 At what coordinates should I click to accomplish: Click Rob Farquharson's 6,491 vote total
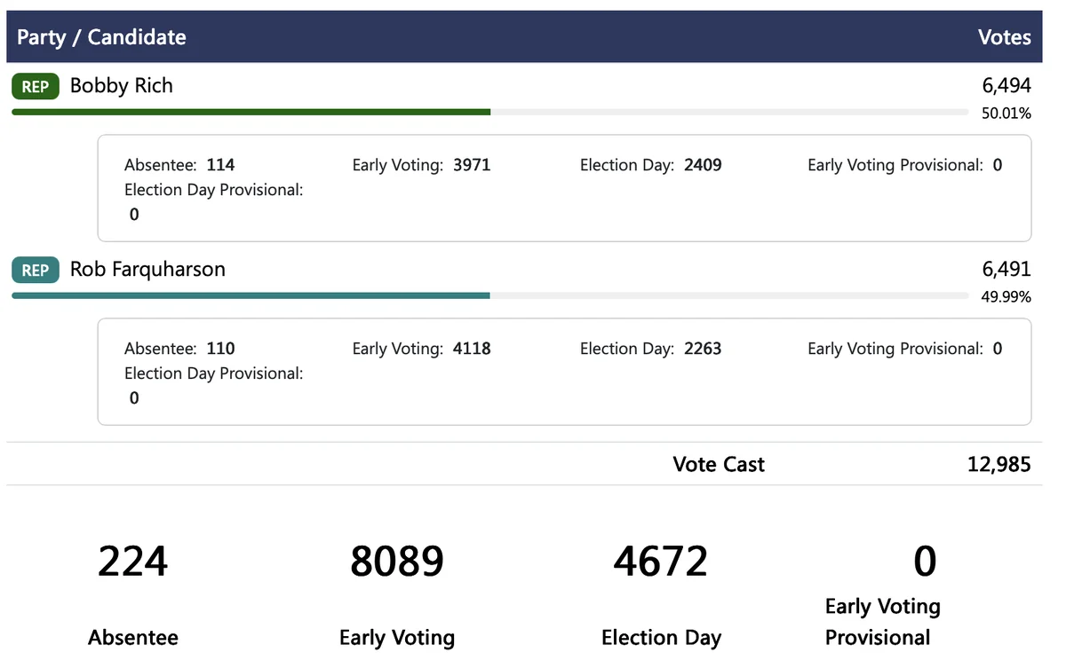click(x=1006, y=270)
